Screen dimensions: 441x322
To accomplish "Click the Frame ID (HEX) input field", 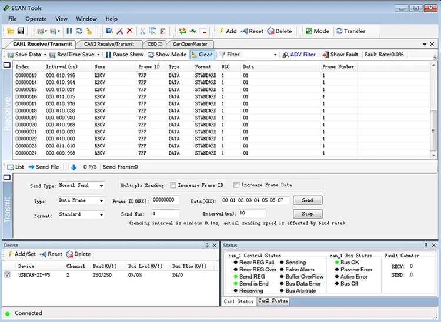I will coord(166,200).
